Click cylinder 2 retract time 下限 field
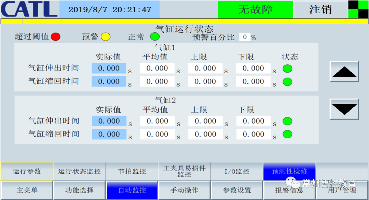The height and width of the screenshot is (200, 369). click(x=254, y=134)
